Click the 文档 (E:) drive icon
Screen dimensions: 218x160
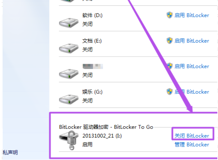point(68,48)
